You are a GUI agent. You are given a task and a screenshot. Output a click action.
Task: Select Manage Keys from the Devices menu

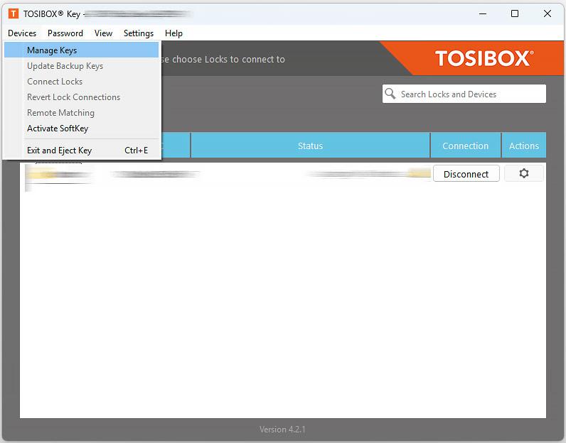52,50
